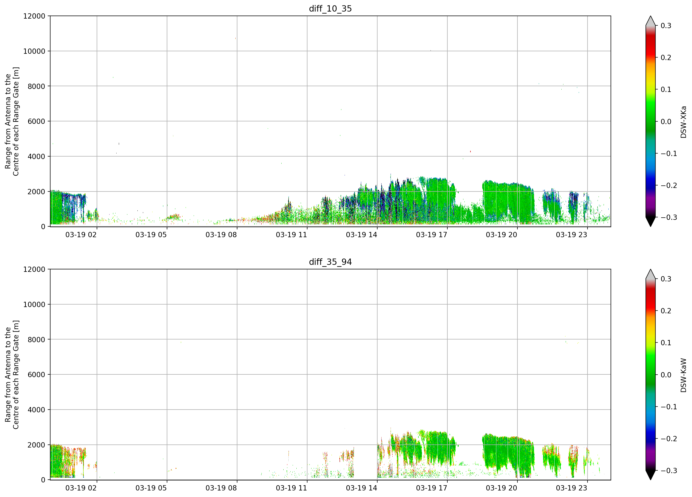The height and width of the screenshot is (497, 692).
Task: Click the "4000" y-tick of diff_35_94 plot
Action: (x=36, y=410)
